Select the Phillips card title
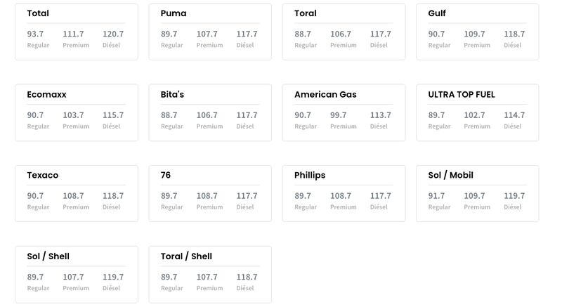Image resolution: width=562 pixels, height=307 pixels. click(x=310, y=175)
